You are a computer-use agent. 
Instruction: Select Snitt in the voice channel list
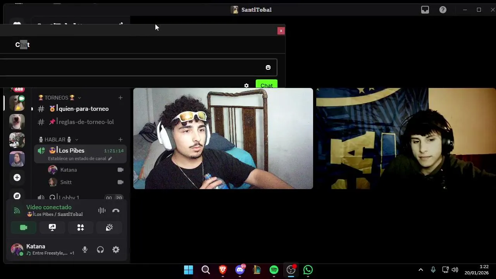[x=66, y=182]
